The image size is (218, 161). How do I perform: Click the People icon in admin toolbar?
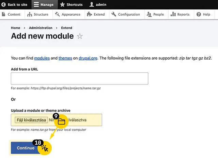[149, 14]
